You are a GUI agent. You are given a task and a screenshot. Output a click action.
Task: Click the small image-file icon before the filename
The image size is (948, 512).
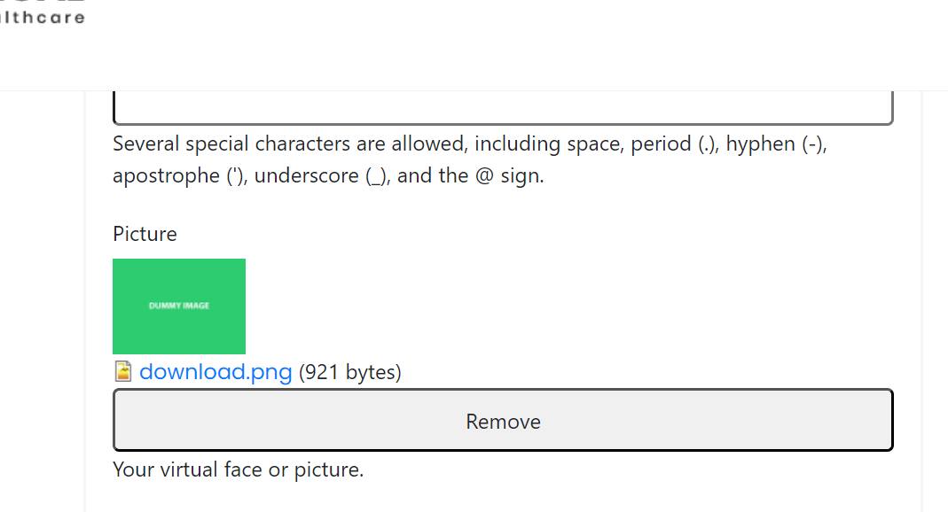pyautogui.click(x=123, y=371)
